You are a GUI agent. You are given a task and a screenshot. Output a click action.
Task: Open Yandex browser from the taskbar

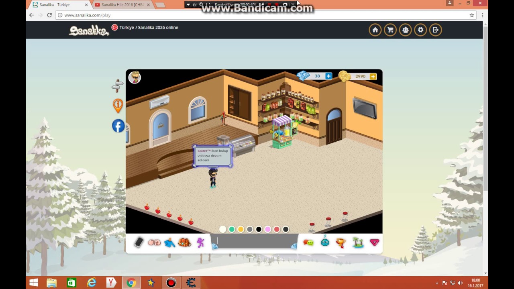point(111,283)
